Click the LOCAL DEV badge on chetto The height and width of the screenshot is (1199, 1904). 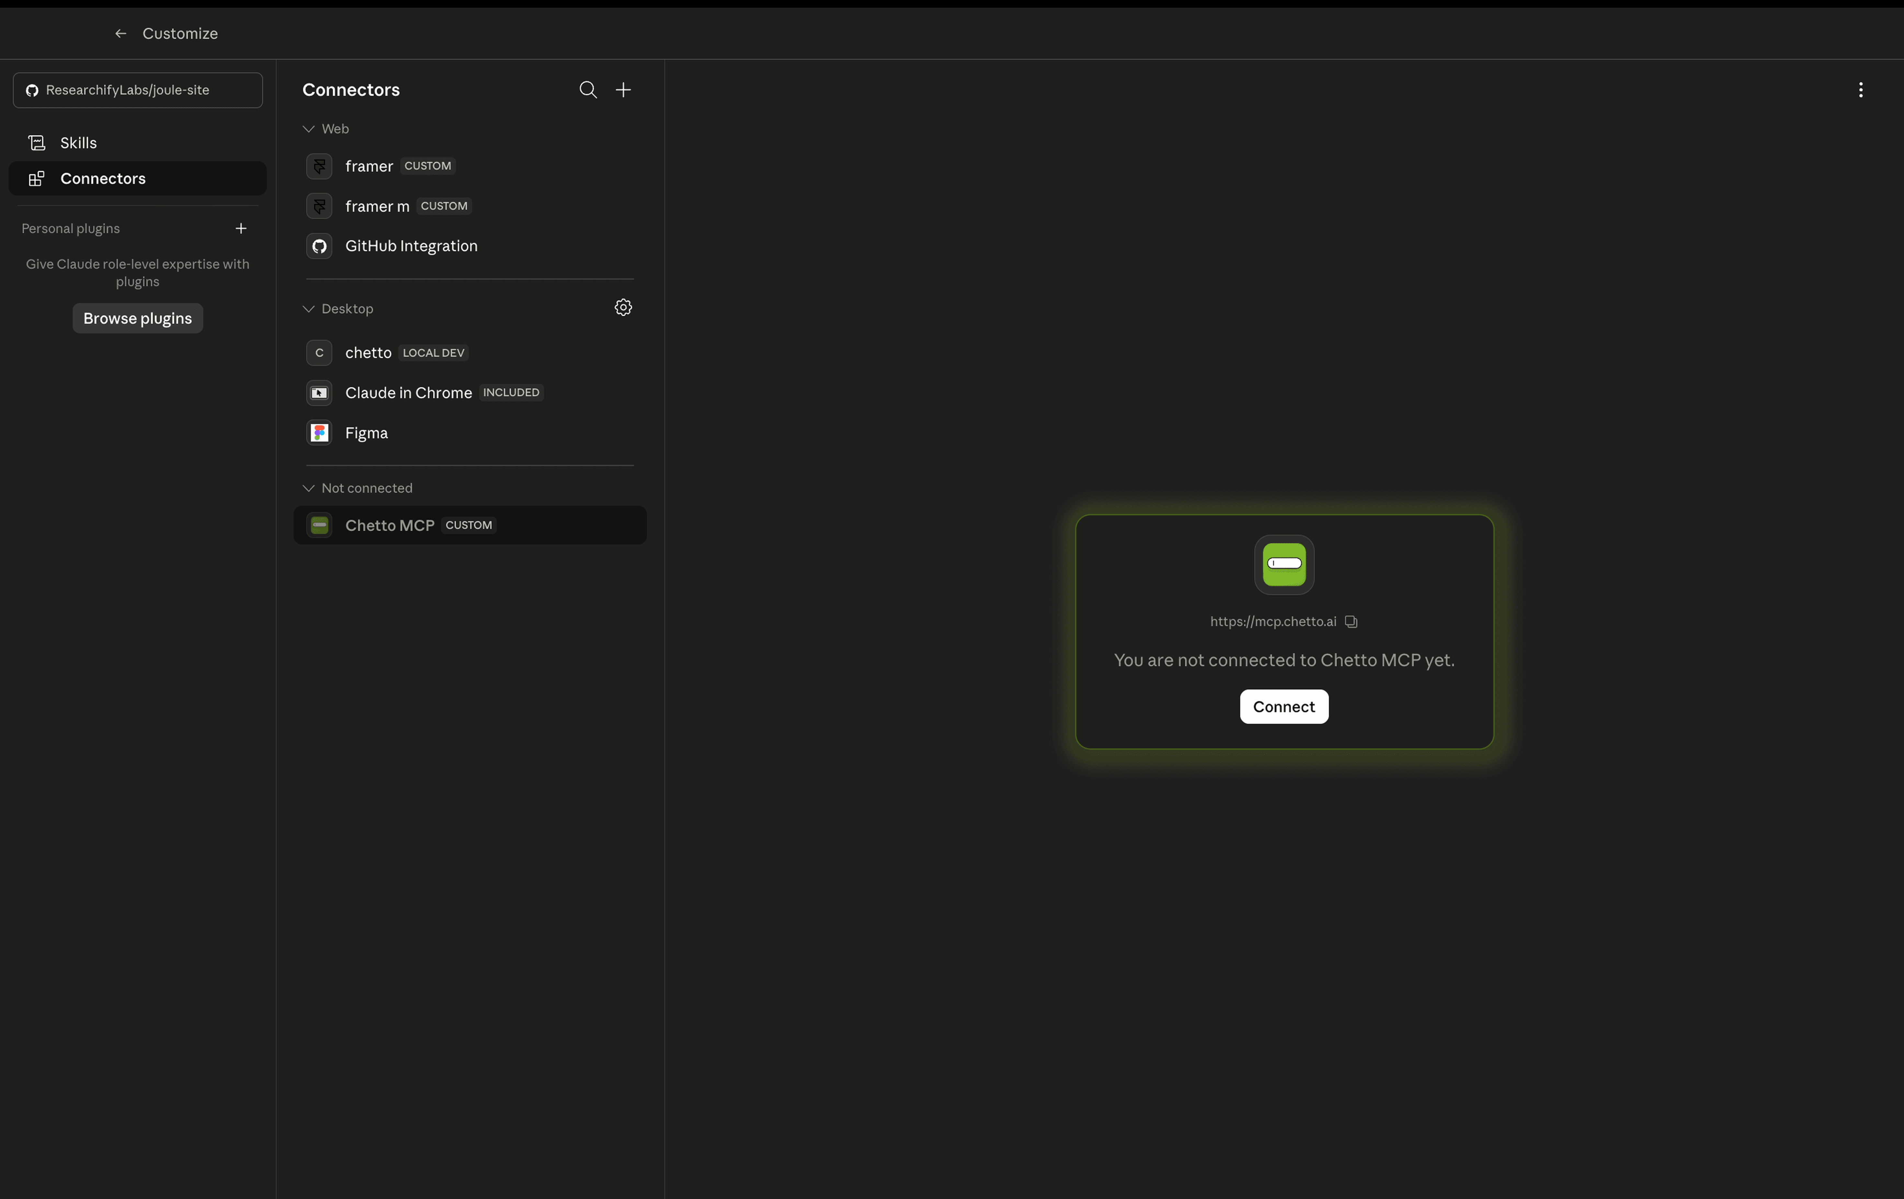(x=433, y=353)
